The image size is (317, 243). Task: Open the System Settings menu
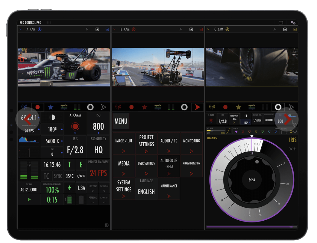pyautogui.click(x=124, y=189)
